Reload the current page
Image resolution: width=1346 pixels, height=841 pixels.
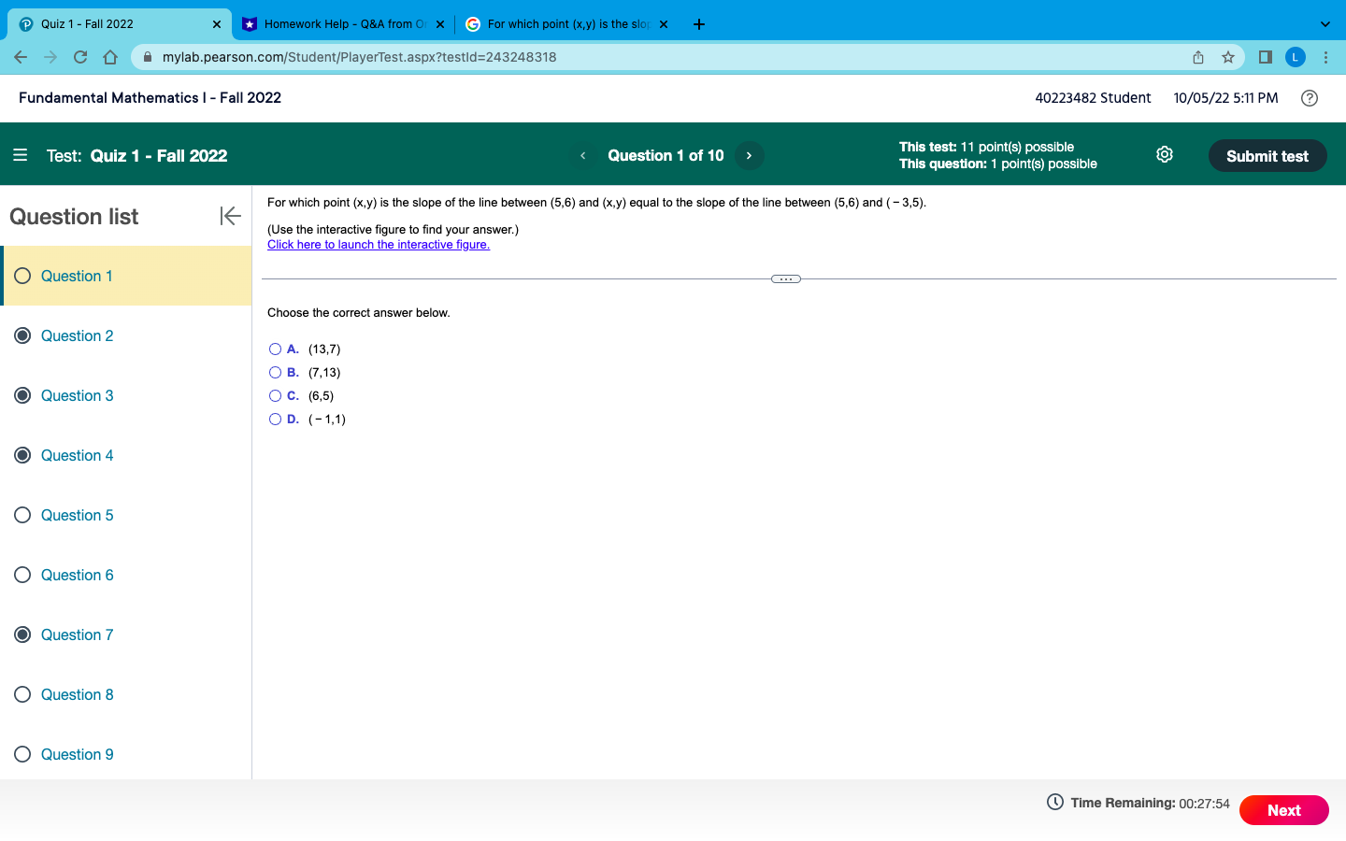[79, 56]
